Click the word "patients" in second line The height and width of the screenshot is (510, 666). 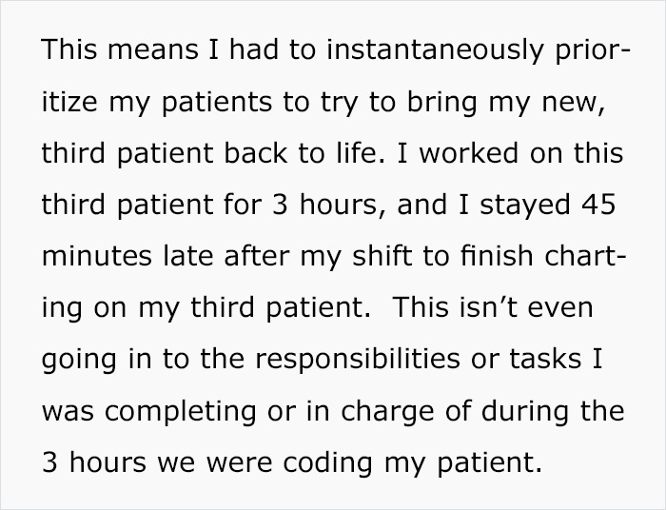217,103
